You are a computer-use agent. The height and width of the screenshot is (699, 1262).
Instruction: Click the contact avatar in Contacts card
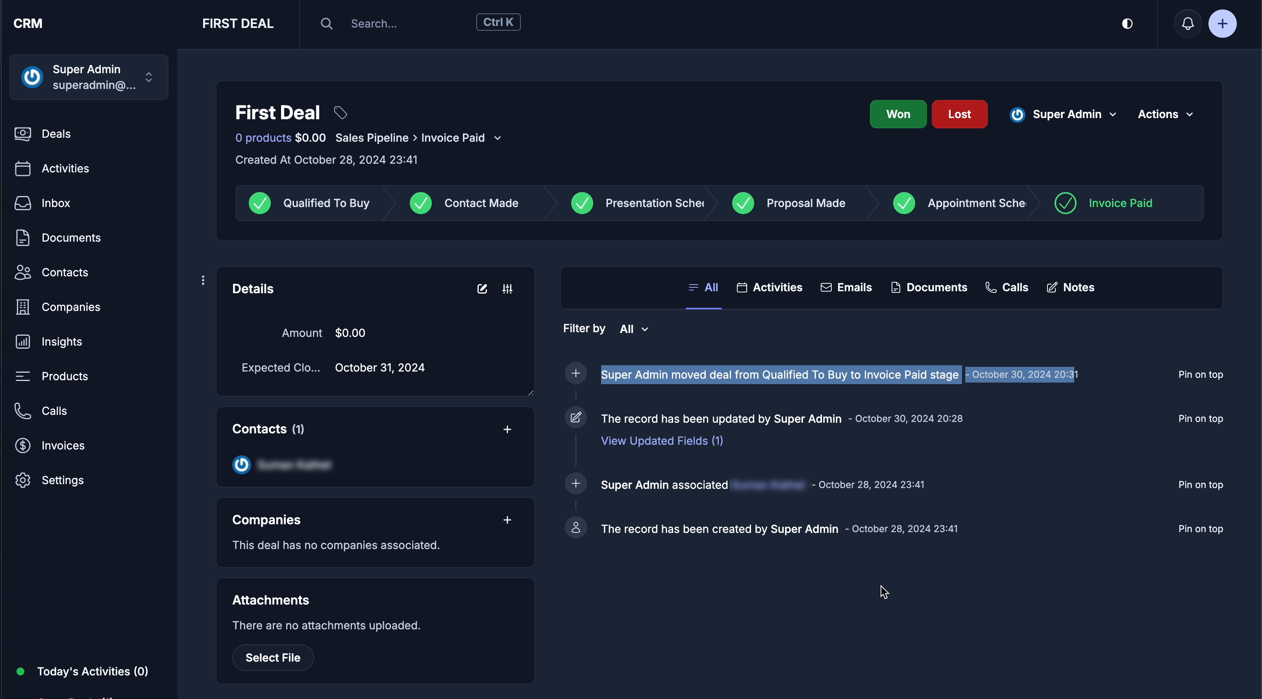(x=242, y=465)
